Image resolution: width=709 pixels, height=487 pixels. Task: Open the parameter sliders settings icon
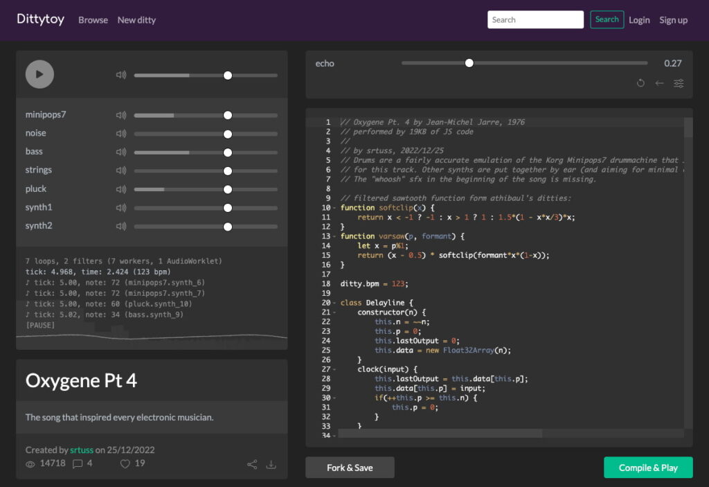click(x=679, y=83)
